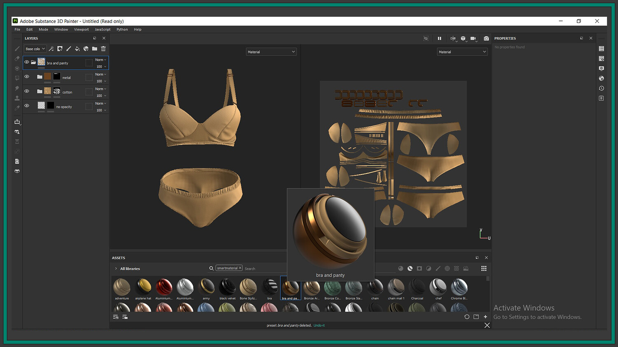Hide the metal layer via eye icon
618x347 pixels.
27,77
